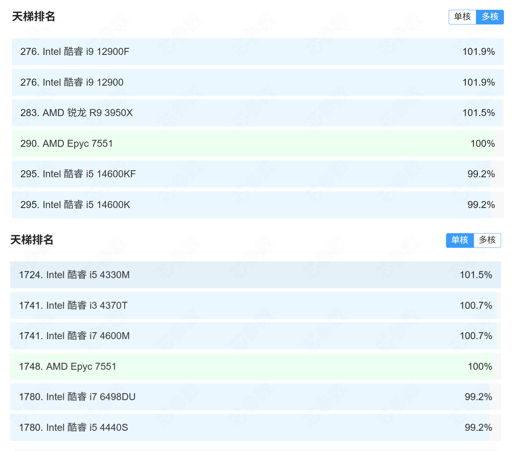Open the Intel 酷睿 i3 4370T entry
Image resolution: width=513 pixels, height=451 pixels.
(73, 306)
